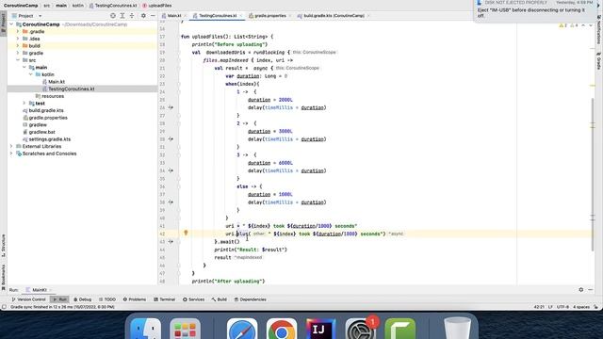Open Google Chrome from the Dock

[282, 329]
